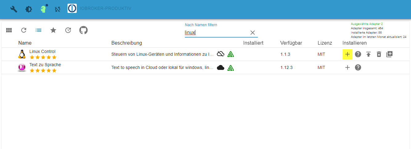This screenshot has width=411, height=149.
Task: Click the ioBroker logo
Action: pyautogui.click(x=72, y=8)
